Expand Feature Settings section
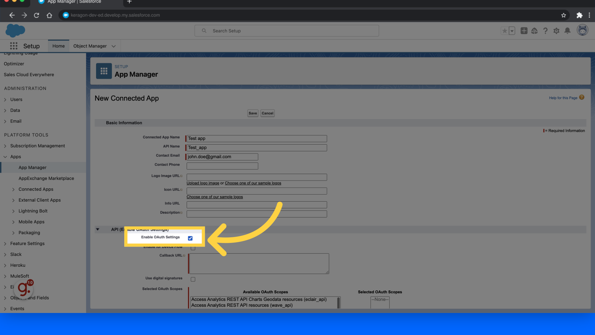 pyautogui.click(x=5, y=243)
